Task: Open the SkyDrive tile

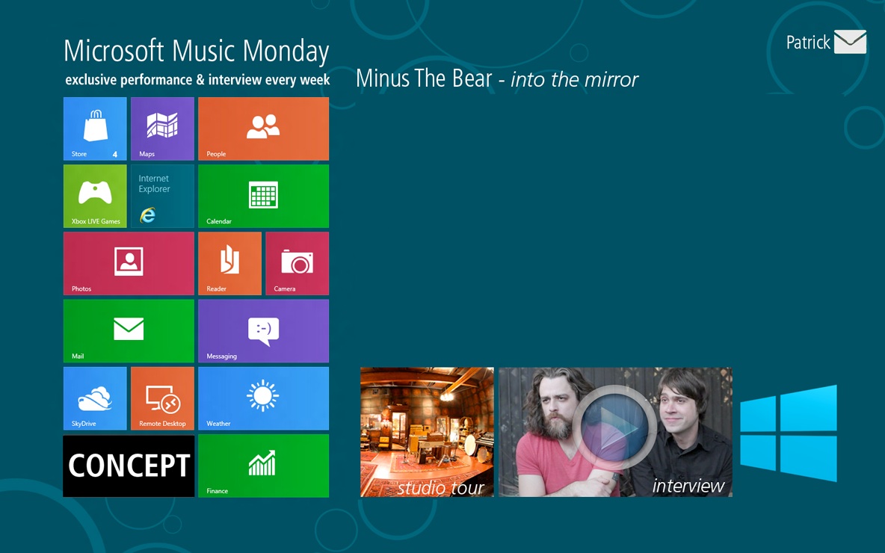Action: pos(95,398)
